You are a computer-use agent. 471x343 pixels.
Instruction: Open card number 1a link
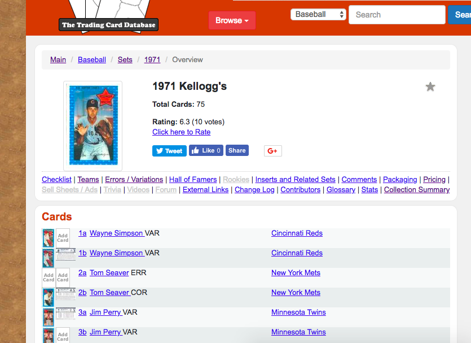[82, 233]
